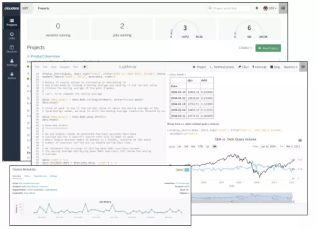Click the search magnifier in the quick find box
This screenshot has height=229, width=317.
tap(210, 8)
